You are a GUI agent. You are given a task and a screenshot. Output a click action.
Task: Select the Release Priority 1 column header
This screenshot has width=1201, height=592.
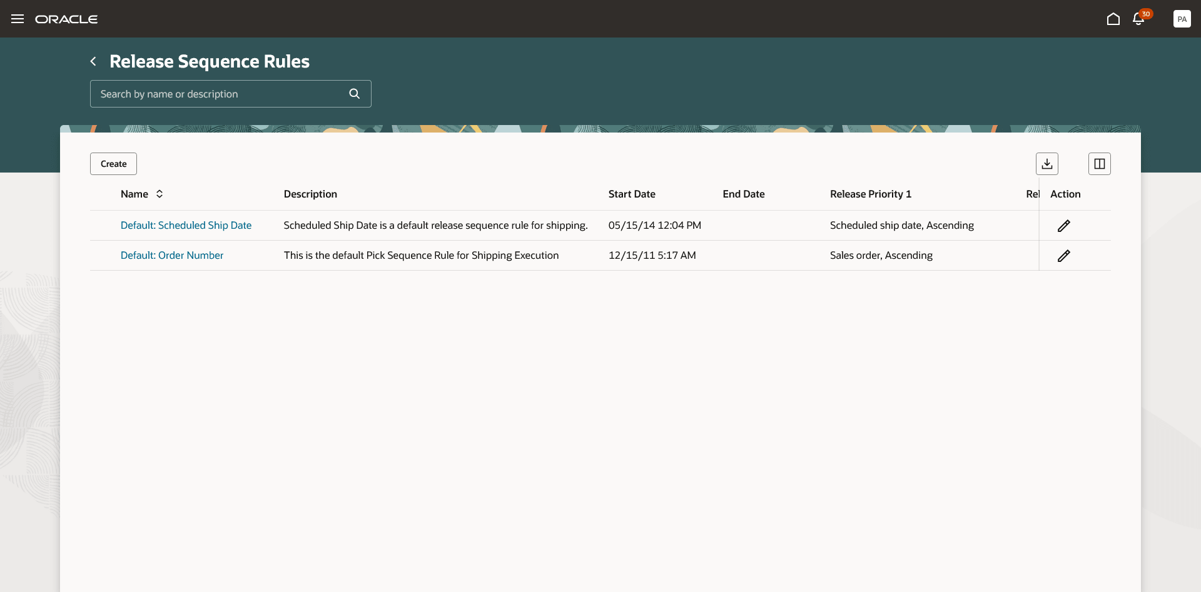(x=871, y=194)
